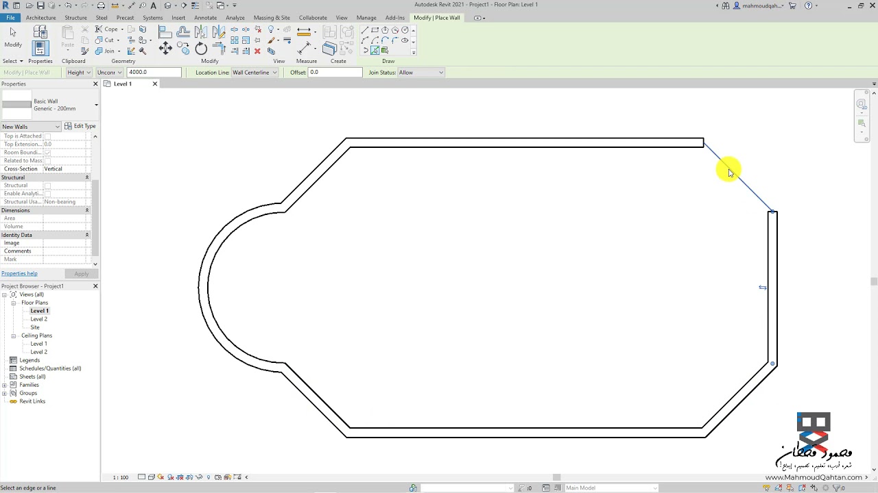Expand the Families tree node

tap(4, 385)
